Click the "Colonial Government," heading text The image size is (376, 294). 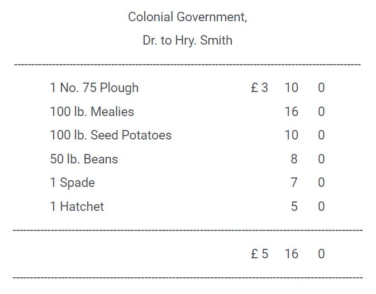click(187, 17)
